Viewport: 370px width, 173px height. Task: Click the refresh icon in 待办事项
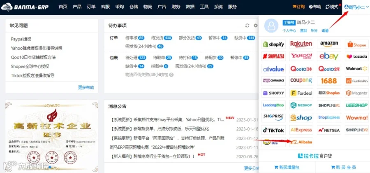tap(247, 26)
